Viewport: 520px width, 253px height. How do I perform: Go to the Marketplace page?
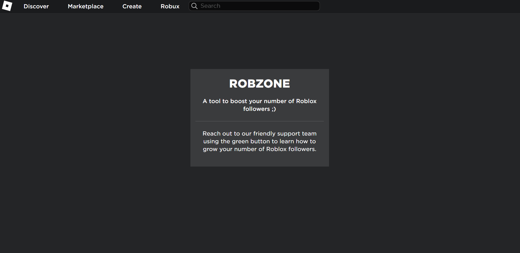point(85,6)
